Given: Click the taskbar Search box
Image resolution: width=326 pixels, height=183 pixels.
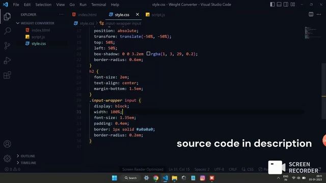Looking at the screenshot, I should (130, 178).
